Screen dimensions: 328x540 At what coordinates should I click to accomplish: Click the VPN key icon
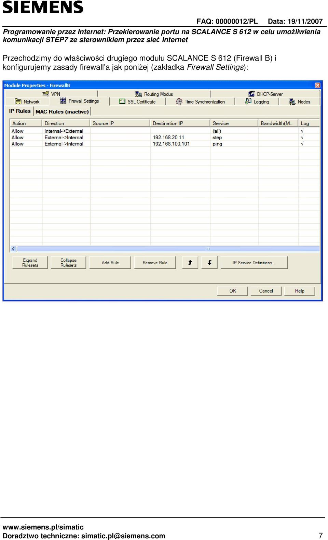coord(46,94)
